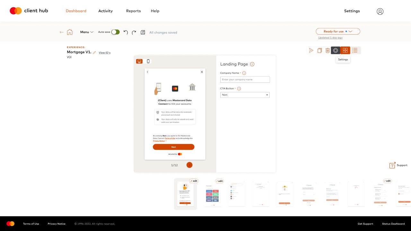Viewport: 411px width, 231px height.
Task: Click the Landing Page info icon
Action: click(252, 64)
